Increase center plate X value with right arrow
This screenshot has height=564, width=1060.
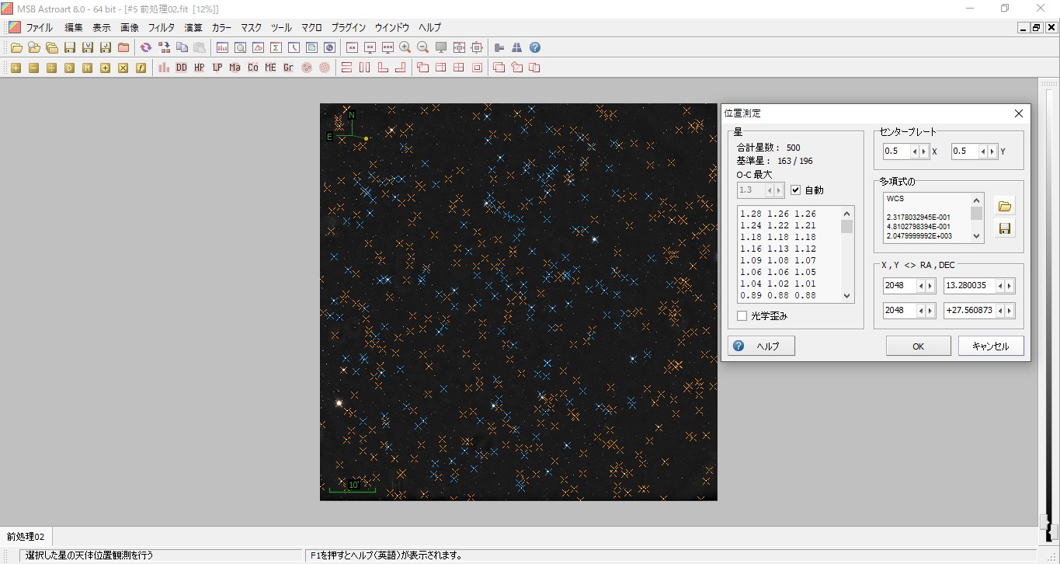click(924, 151)
